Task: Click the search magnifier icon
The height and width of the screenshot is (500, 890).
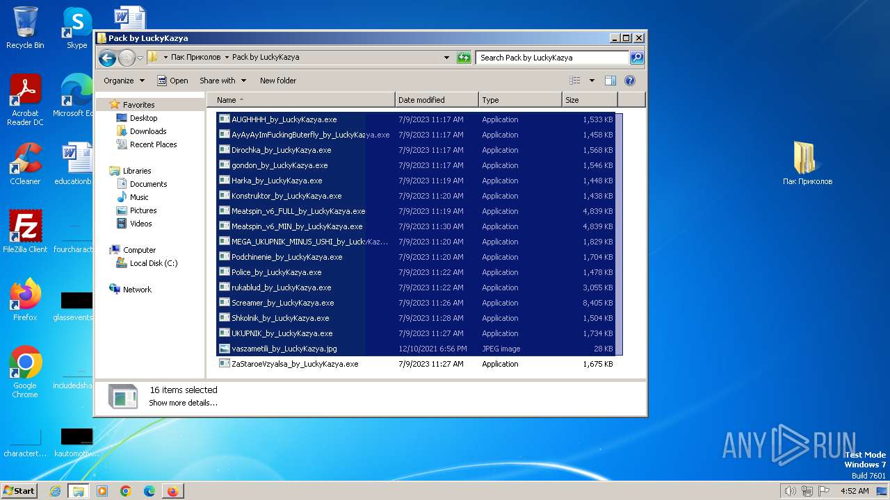Action: point(636,58)
